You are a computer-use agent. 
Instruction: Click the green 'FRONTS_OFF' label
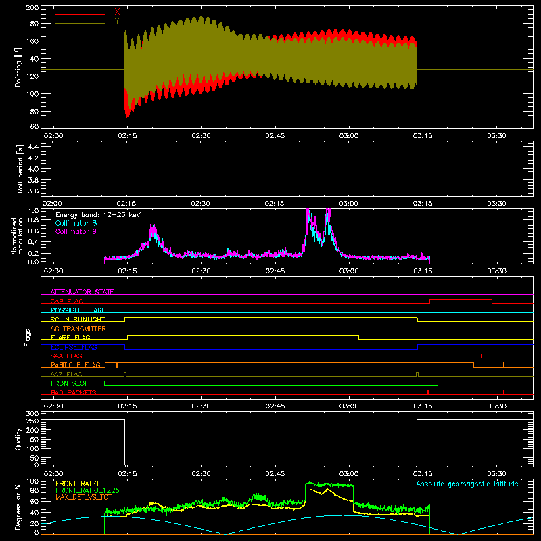pos(71,383)
